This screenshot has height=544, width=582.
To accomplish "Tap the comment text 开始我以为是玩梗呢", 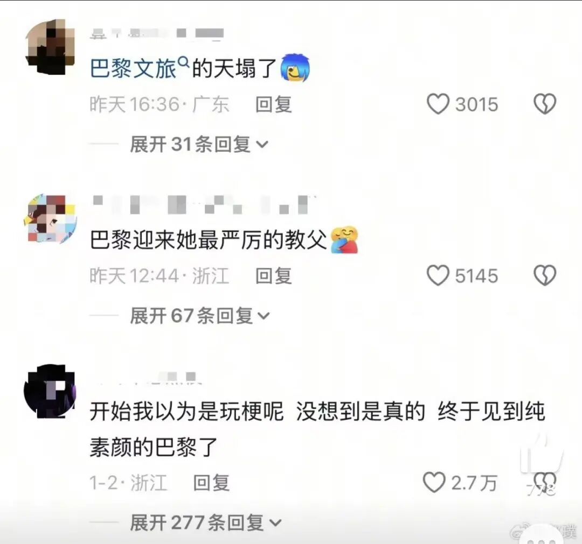I will [186, 411].
